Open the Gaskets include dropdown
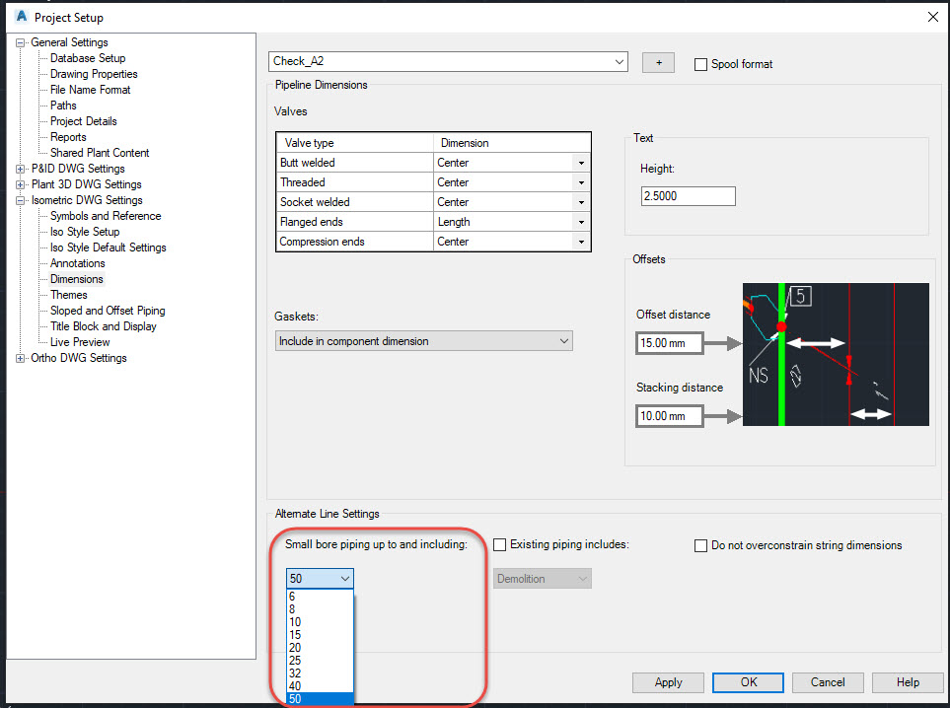The width and height of the screenshot is (950, 708). pyautogui.click(x=423, y=341)
